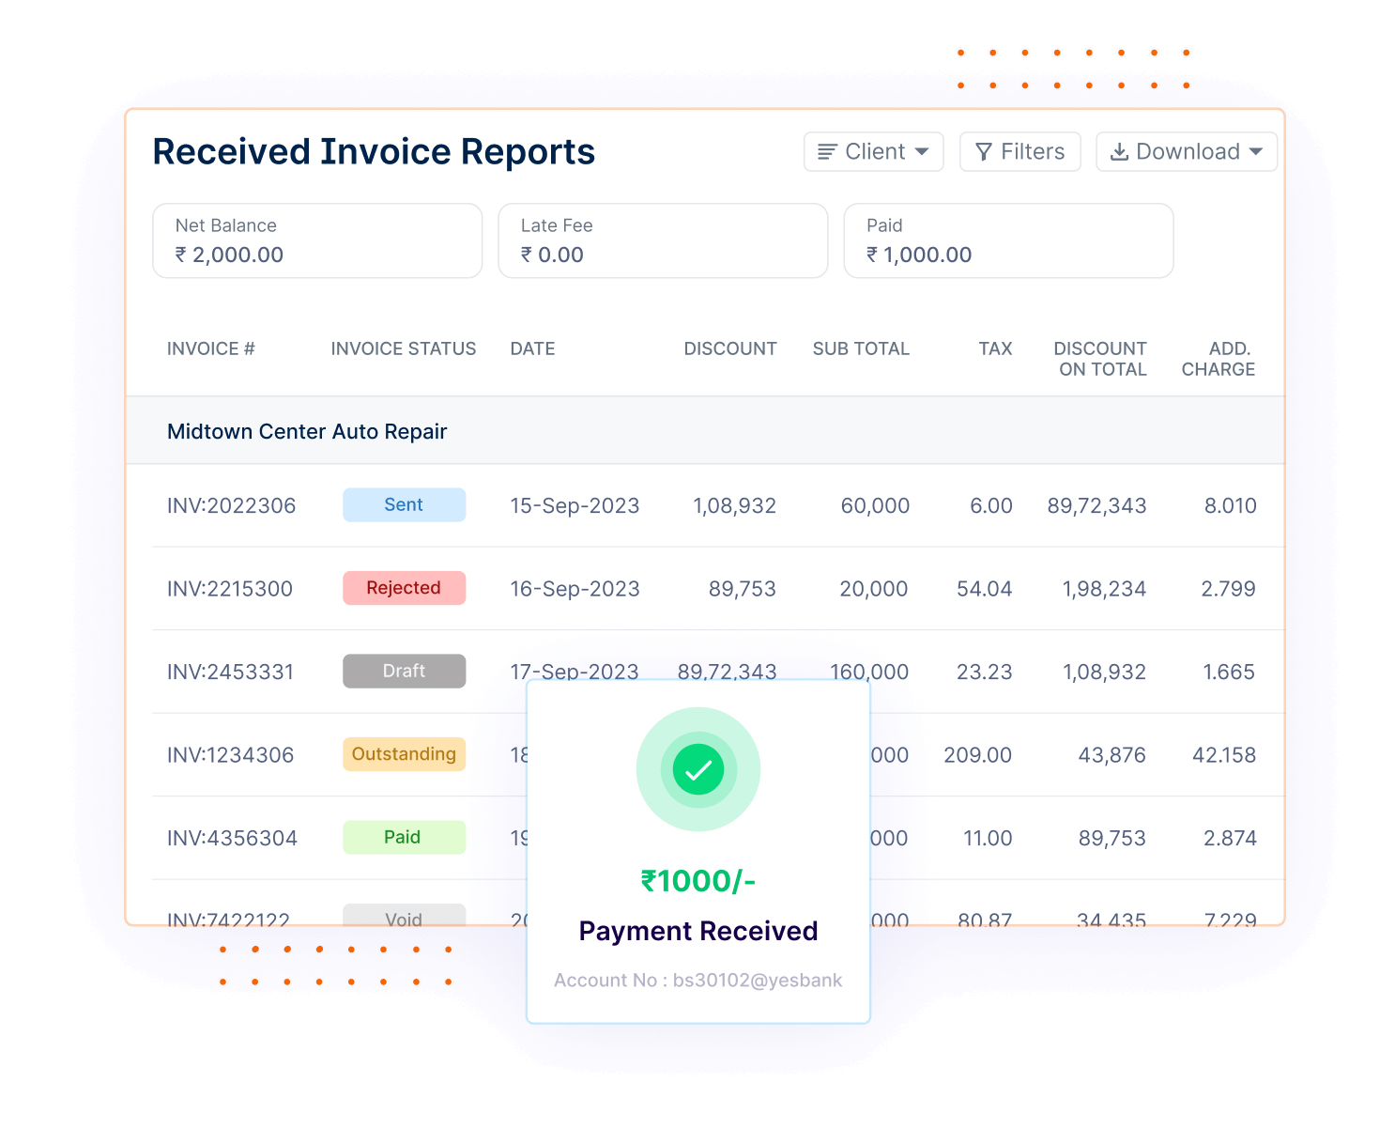
Task: Open the Client grouping dropdown
Action: (873, 151)
